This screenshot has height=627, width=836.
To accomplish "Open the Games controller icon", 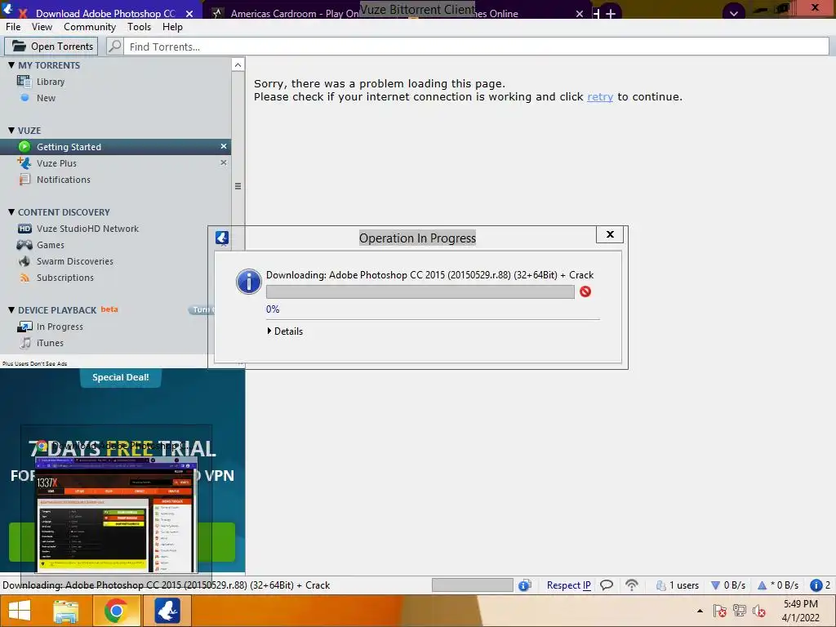I will coord(24,245).
